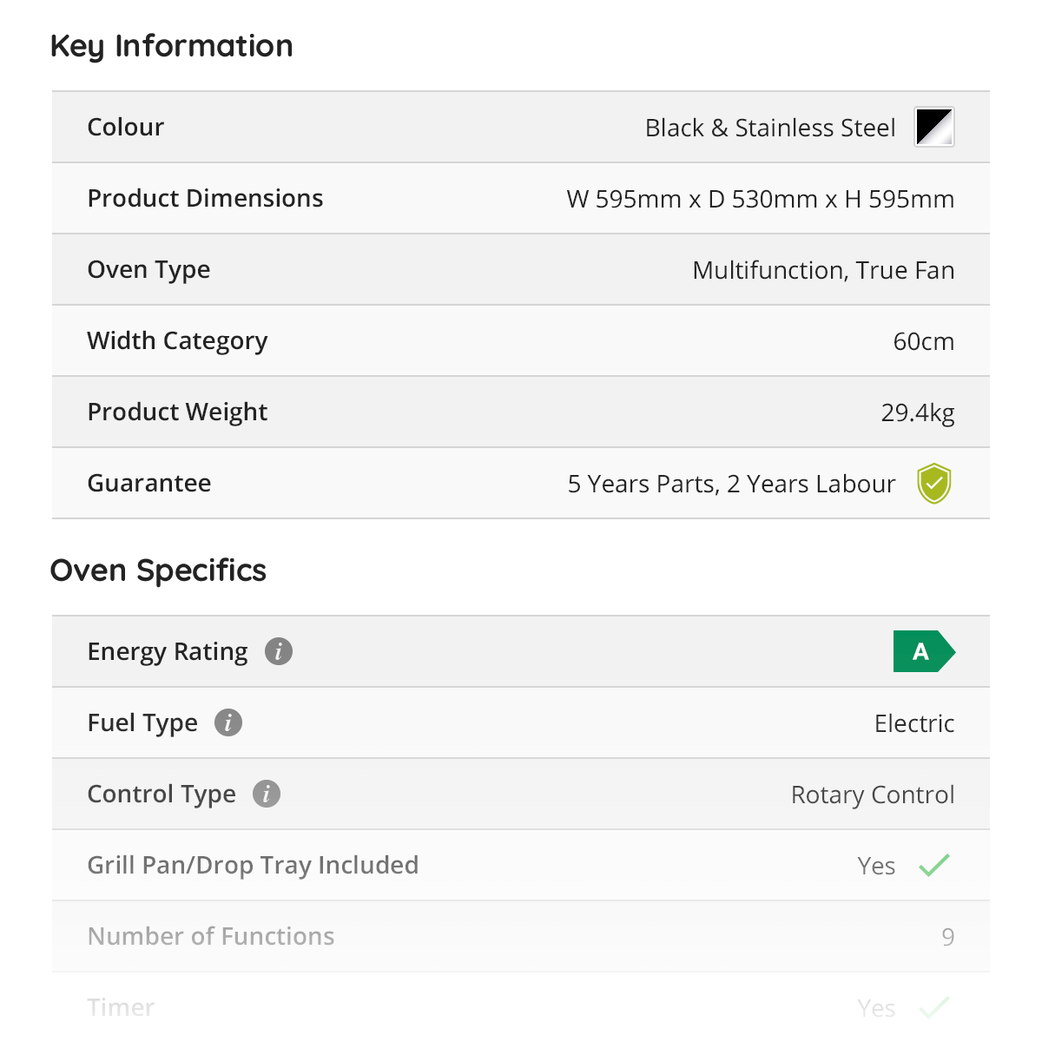Select the Guarantee row label
The height and width of the screenshot is (1042, 1042).
click(149, 484)
